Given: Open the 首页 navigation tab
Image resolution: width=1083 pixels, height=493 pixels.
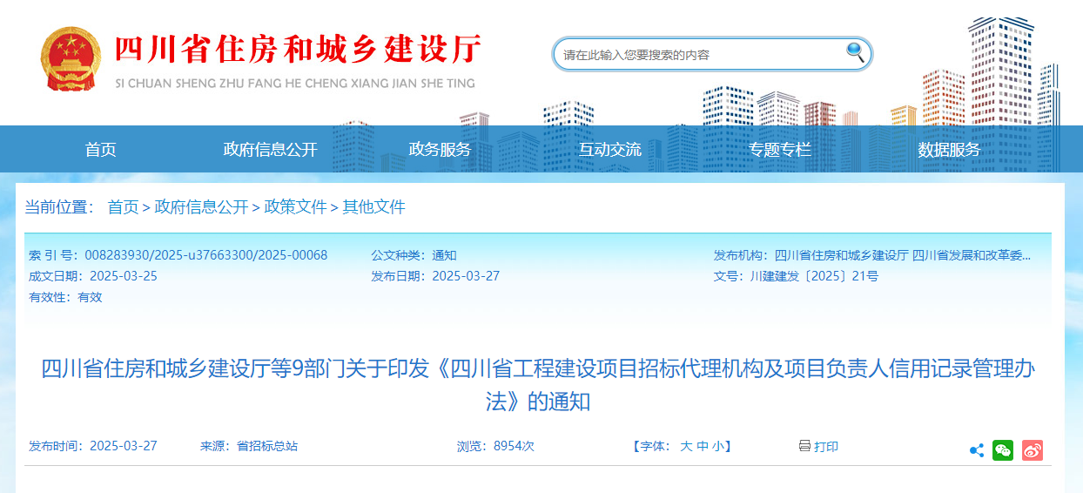Looking at the screenshot, I should (100, 150).
